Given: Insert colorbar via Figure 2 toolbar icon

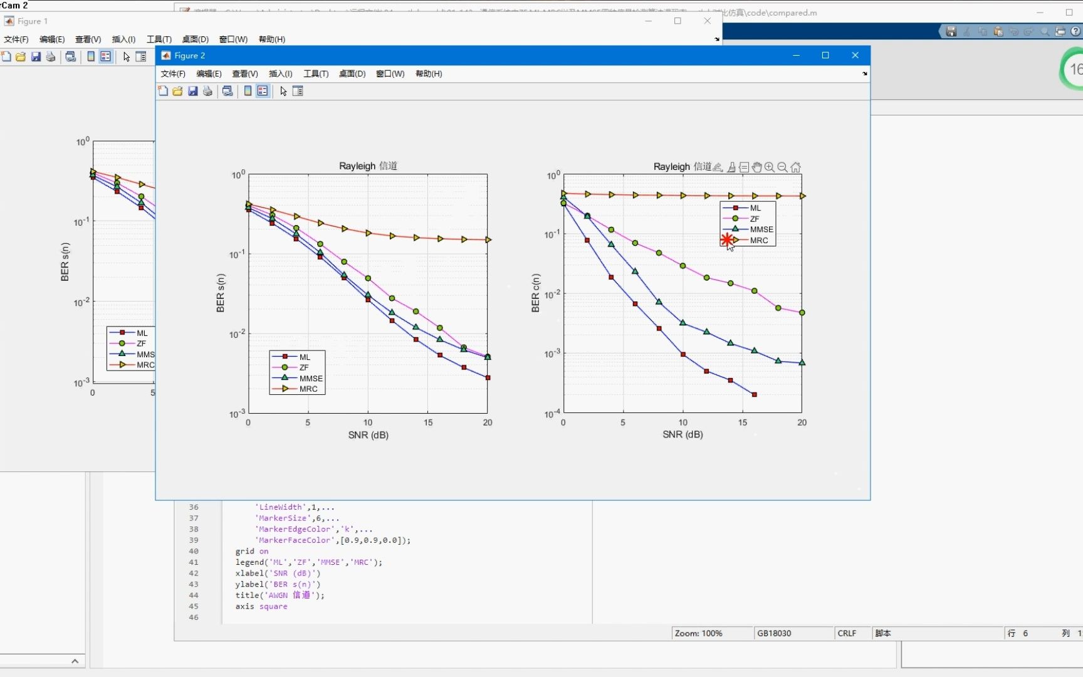Looking at the screenshot, I should coord(248,91).
